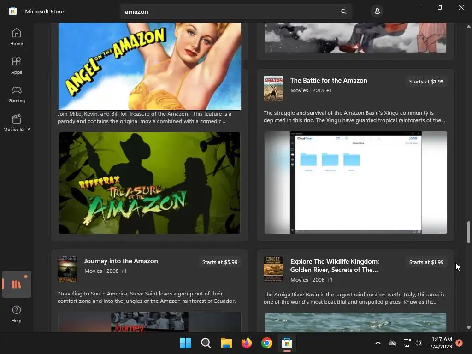
Task: Open Journey into the Amazon poster thumbnail
Action: pos(67,269)
